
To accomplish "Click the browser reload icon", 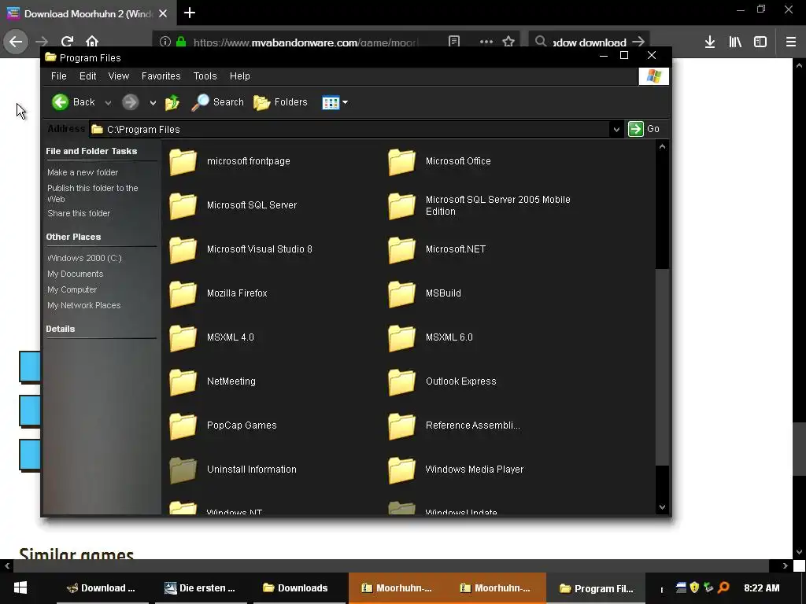I will [x=67, y=42].
